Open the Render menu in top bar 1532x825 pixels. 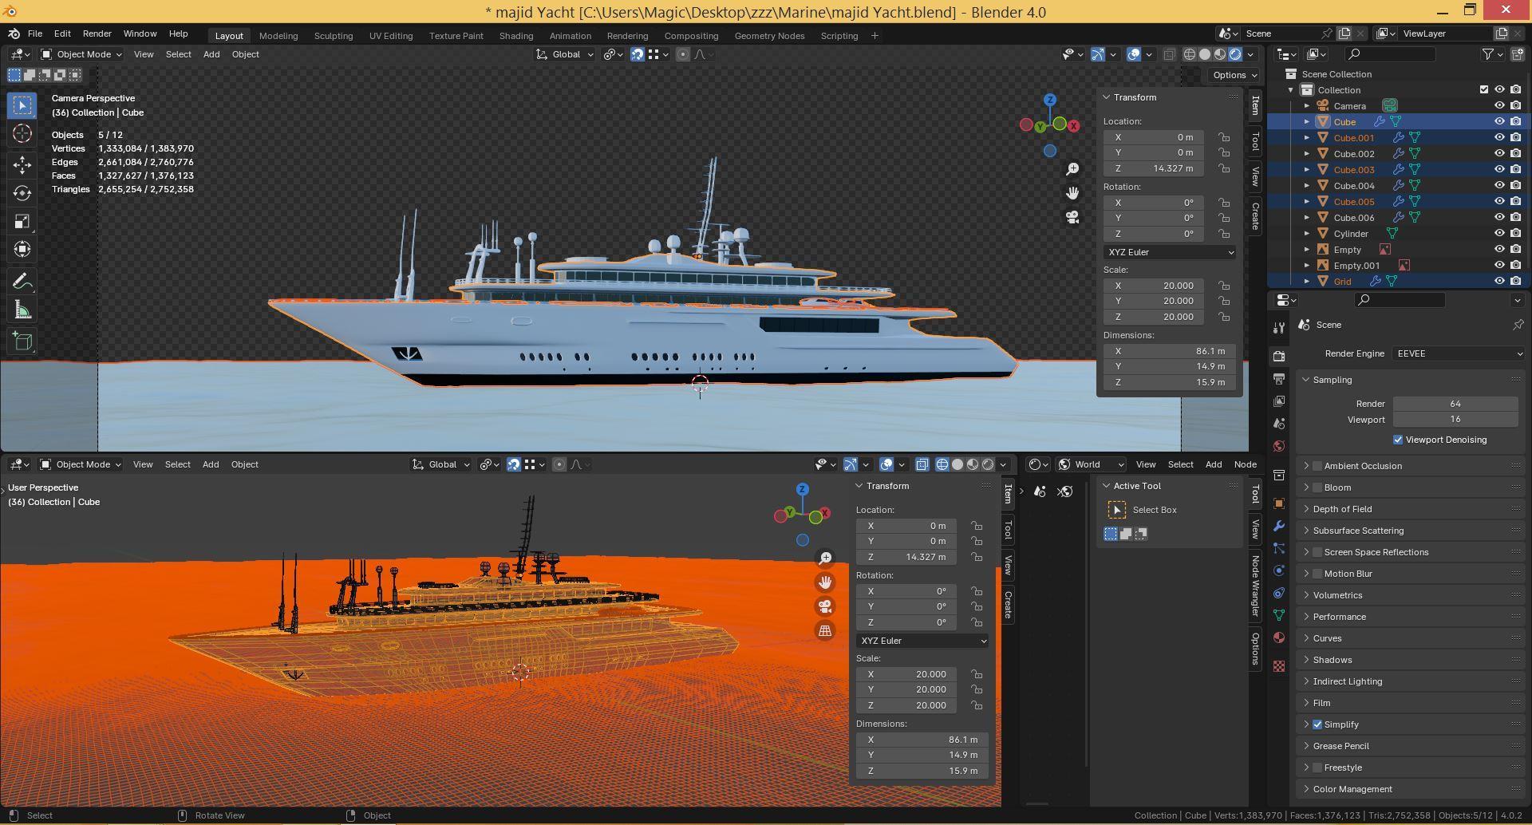coord(97,34)
